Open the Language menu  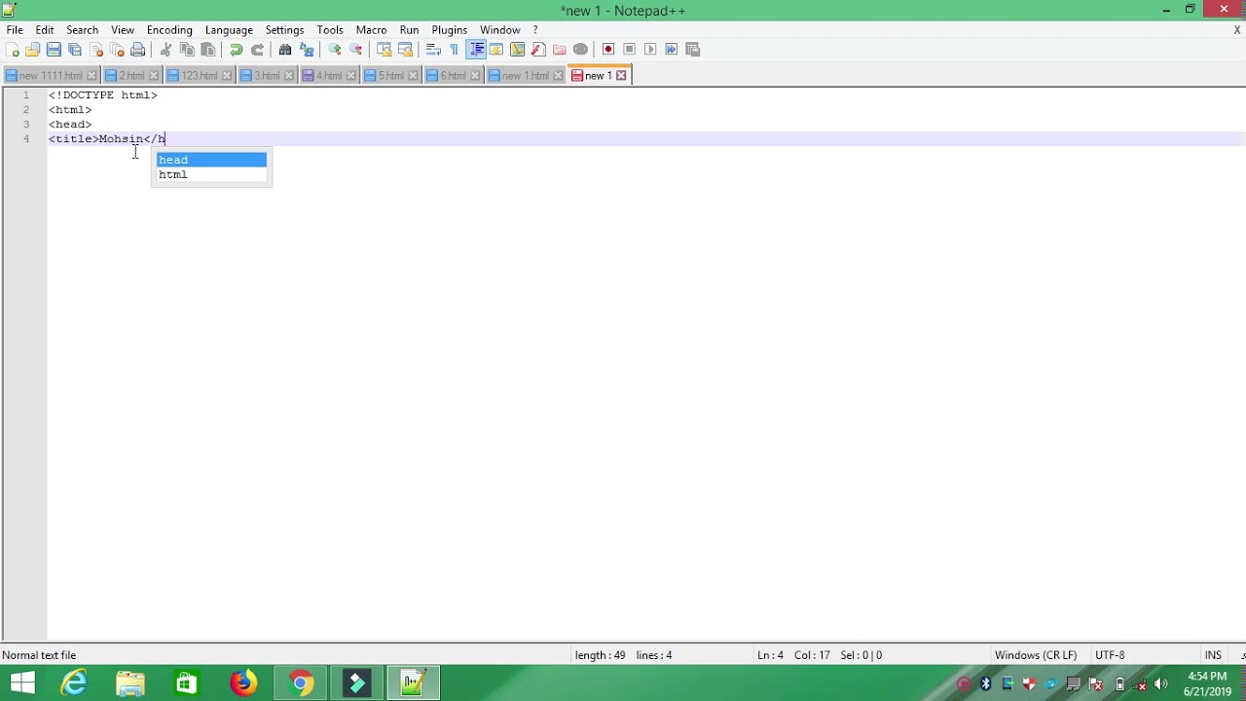click(229, 30)
